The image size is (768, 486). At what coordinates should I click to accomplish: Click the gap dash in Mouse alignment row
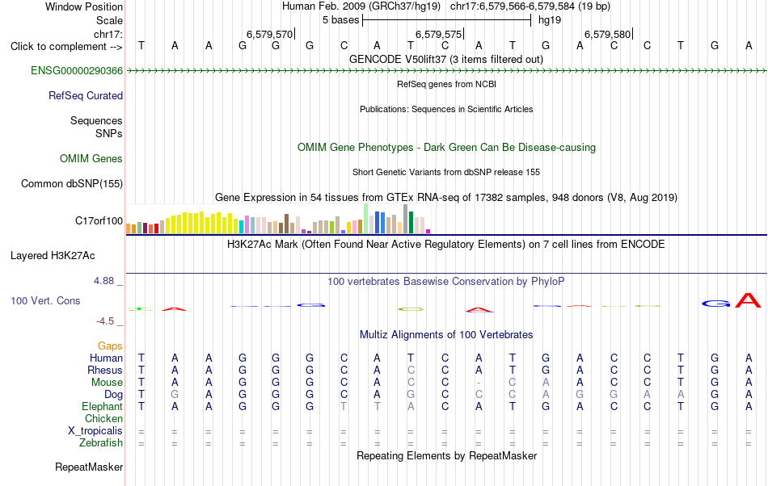click(x=479, y=383)
